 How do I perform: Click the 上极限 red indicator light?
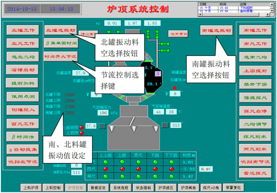click(82, 133)
